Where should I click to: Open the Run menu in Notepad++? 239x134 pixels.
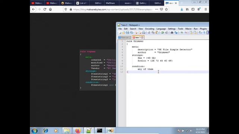[196, 29]
